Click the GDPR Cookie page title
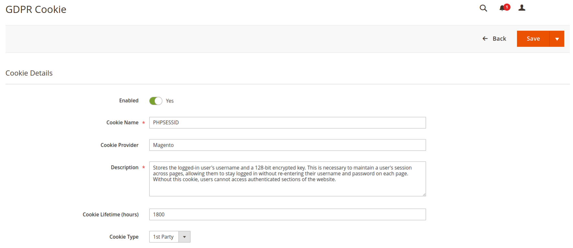573x248 pixels. (x=36, y=9)
